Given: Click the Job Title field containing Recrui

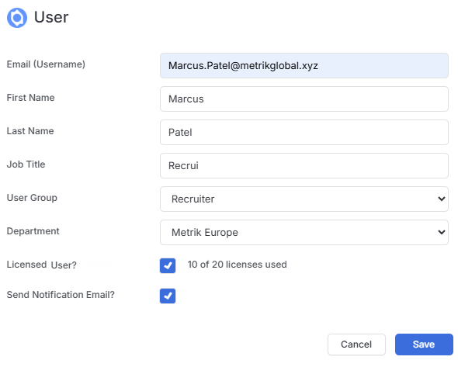Looking at the screenshot, I should tap(304, 166).
